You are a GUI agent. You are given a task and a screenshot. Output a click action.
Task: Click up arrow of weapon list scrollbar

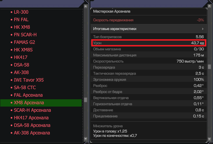pyautogui.click(x=86, y=6)
